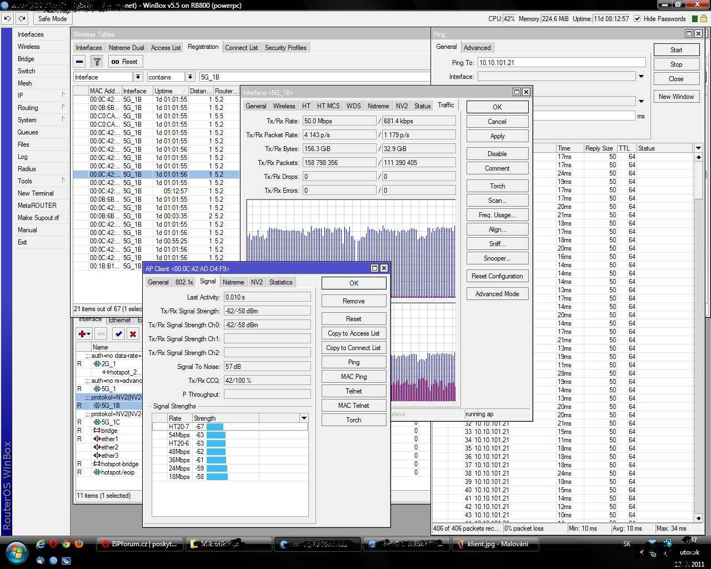Image resolution: width=711 pixels, height=569 pixels.
Task: Open the Windows Start orb
Action: 16,552
